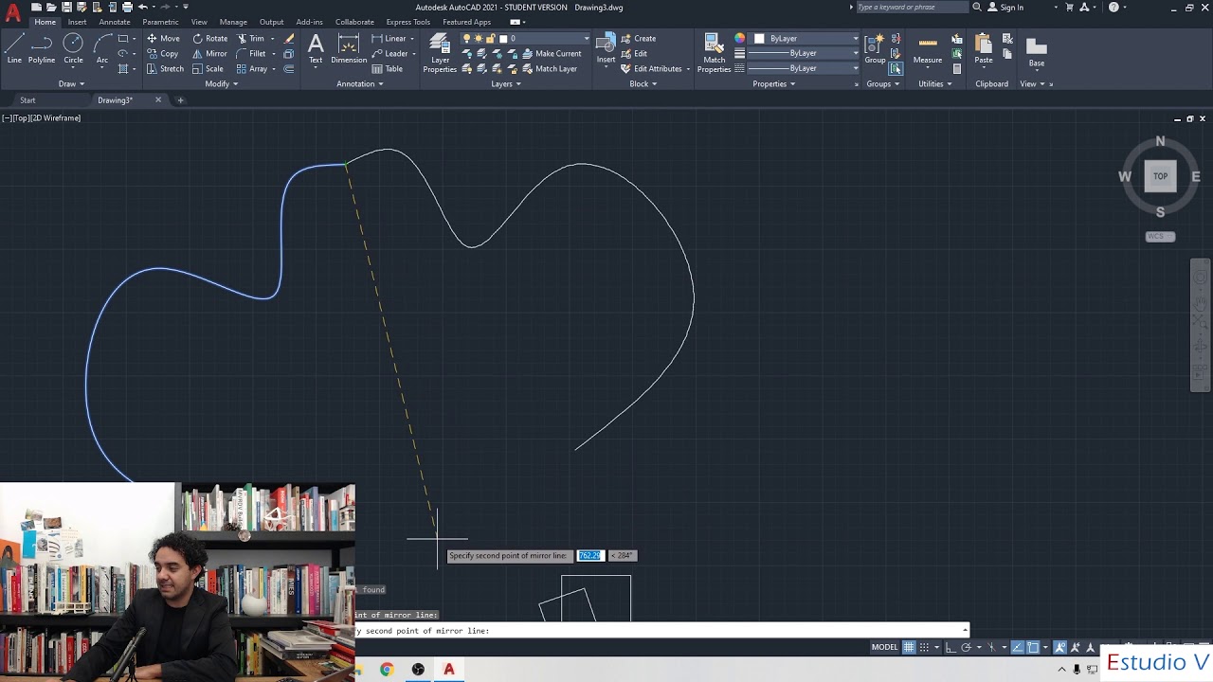Toggle object snap tracking in status bar
Viewport: 1213px width, 682px height.
[1018, 647]
